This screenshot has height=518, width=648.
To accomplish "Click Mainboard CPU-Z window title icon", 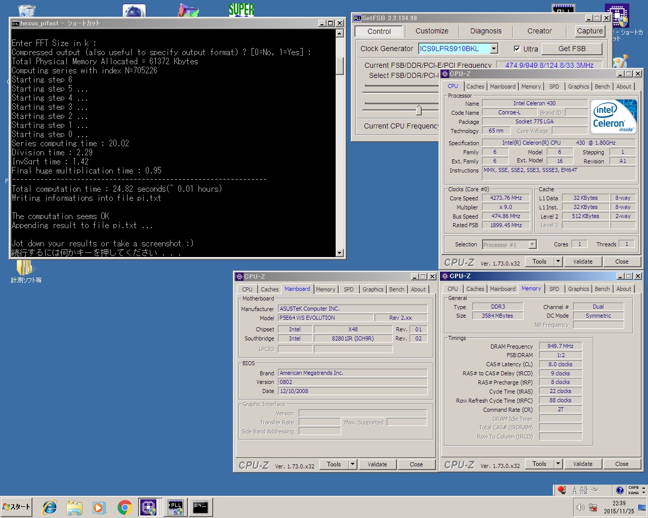I will click(x=239, y=277).
